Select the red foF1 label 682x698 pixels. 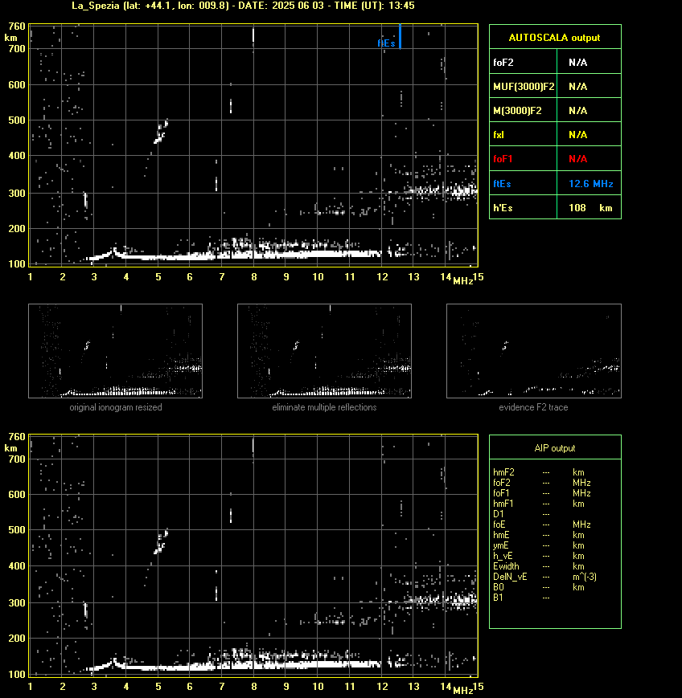point(503,159)
